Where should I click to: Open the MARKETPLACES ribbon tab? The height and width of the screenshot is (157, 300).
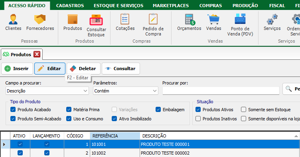[x=171, y=6]
